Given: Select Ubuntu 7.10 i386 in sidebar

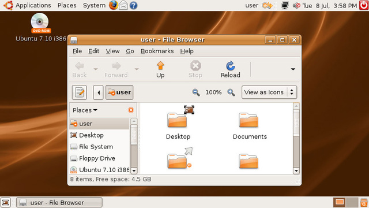Looking at the screenshot, I should (x=100, y=169).
